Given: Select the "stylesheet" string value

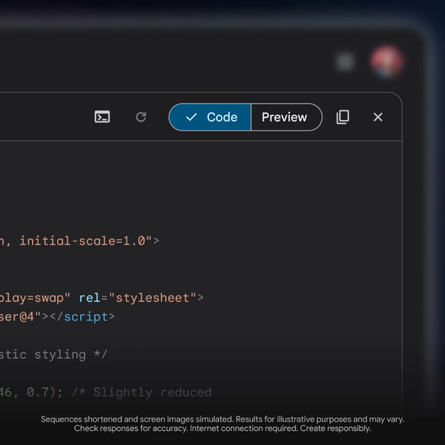Looking at the screenshot, I should tap(153, 298).
